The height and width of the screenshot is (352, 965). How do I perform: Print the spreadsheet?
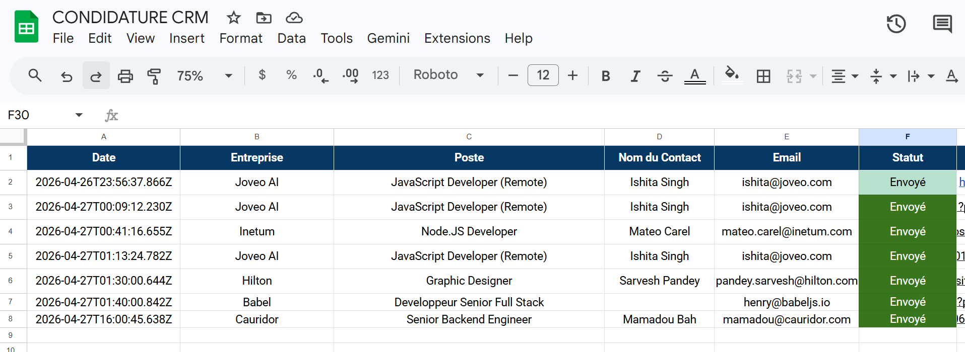tap(125, 76)
